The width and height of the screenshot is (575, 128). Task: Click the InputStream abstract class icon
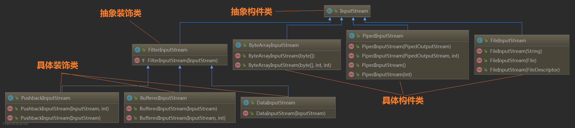tap(330, 11)
